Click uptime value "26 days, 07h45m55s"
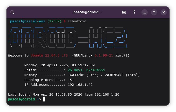Screen dimensions: 176x112 [86, 70]
